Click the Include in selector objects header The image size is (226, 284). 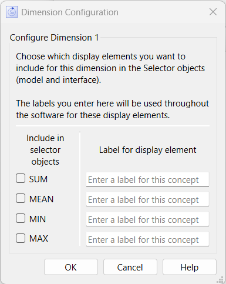[45, 150]
